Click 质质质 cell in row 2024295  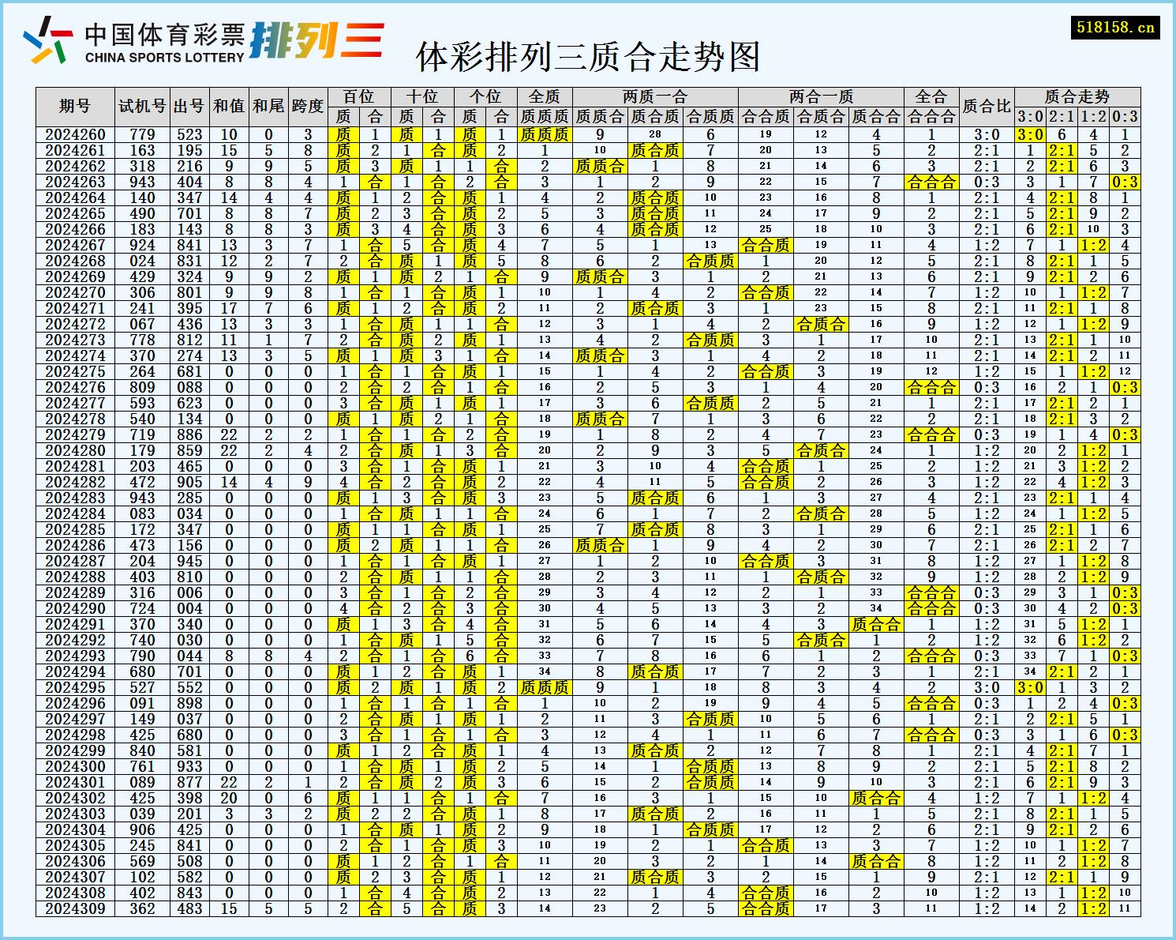pyautogui.click(x=545, y=687)
